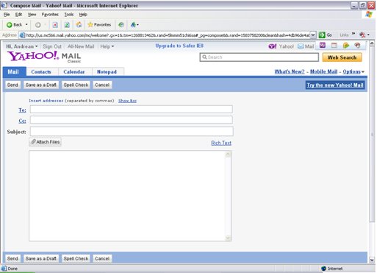Expand the address bar URL dropdown
Image resolution: width=377 pixels, height=273 pixels.
pos(313,35)
